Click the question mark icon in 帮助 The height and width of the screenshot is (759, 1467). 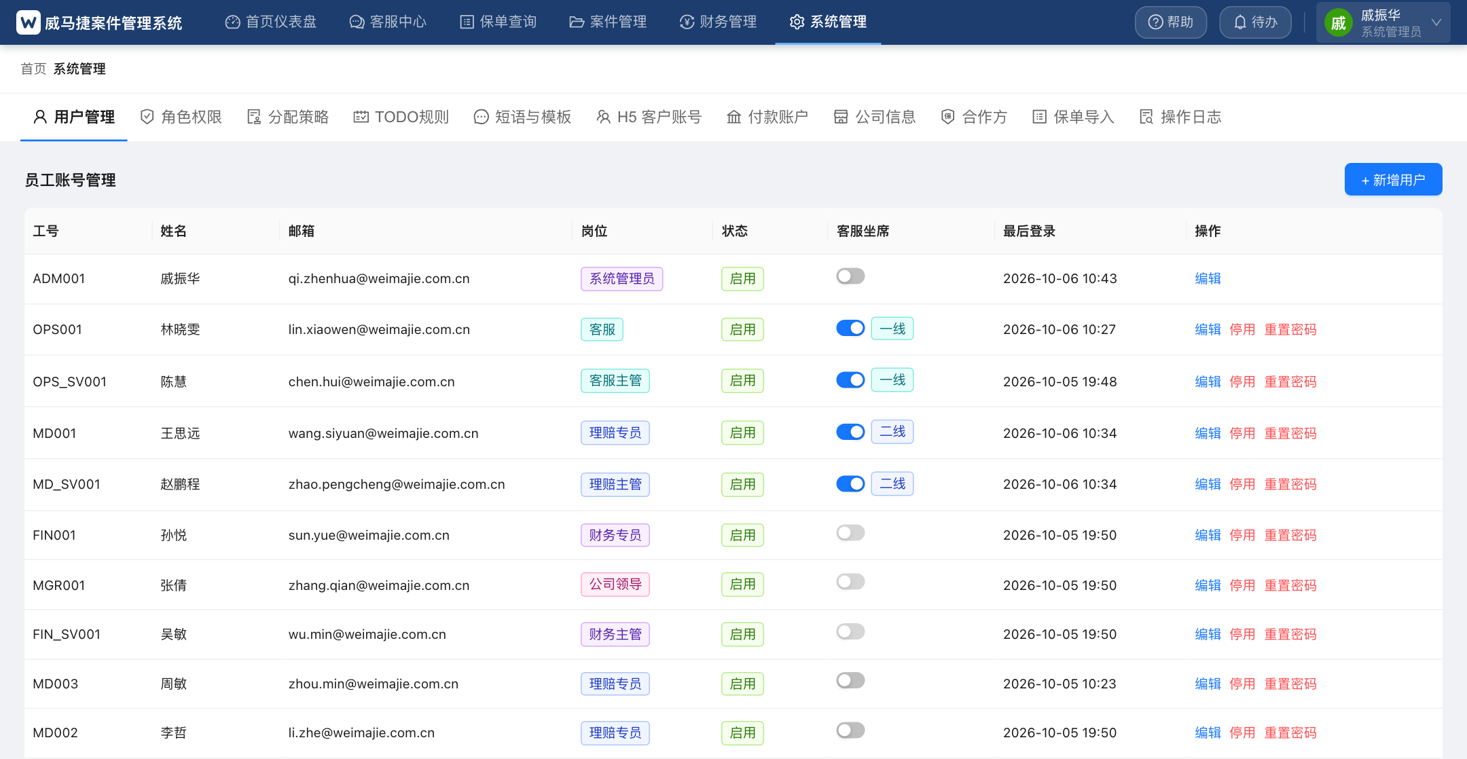pos(1155,22)
